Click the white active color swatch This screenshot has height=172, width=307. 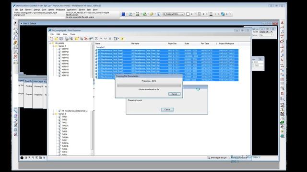click(x=188, y=14)
